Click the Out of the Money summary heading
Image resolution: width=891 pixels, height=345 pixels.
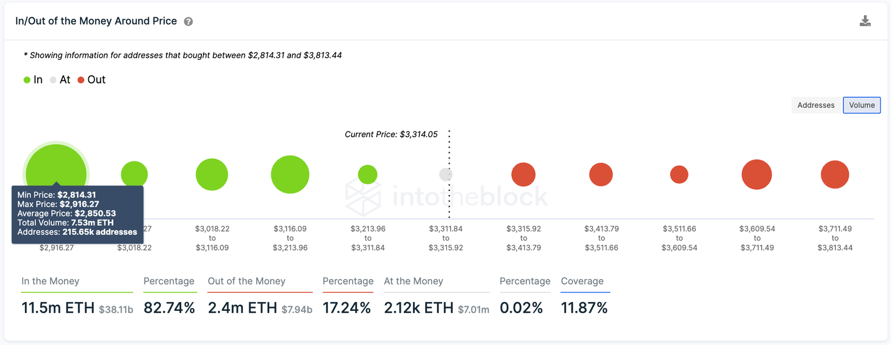click(x=247, y=281)
